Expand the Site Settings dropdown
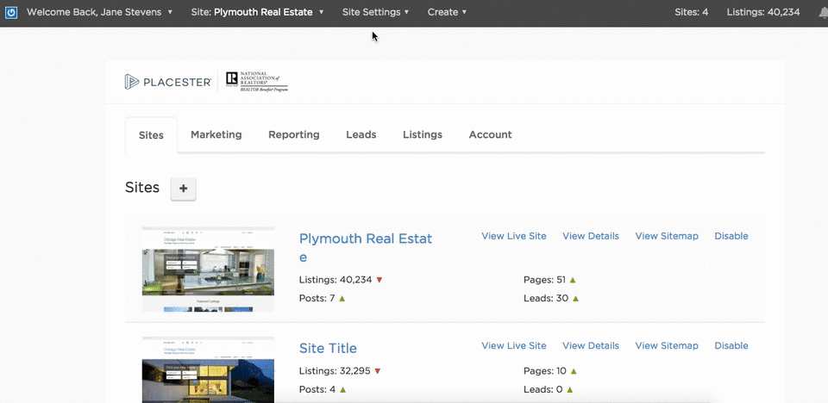This screenshot has width=828, height=403. [x=375, y=12]
